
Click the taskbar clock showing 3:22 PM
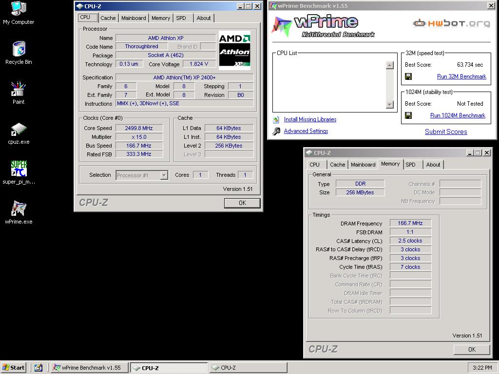click(x=482, y=368)
